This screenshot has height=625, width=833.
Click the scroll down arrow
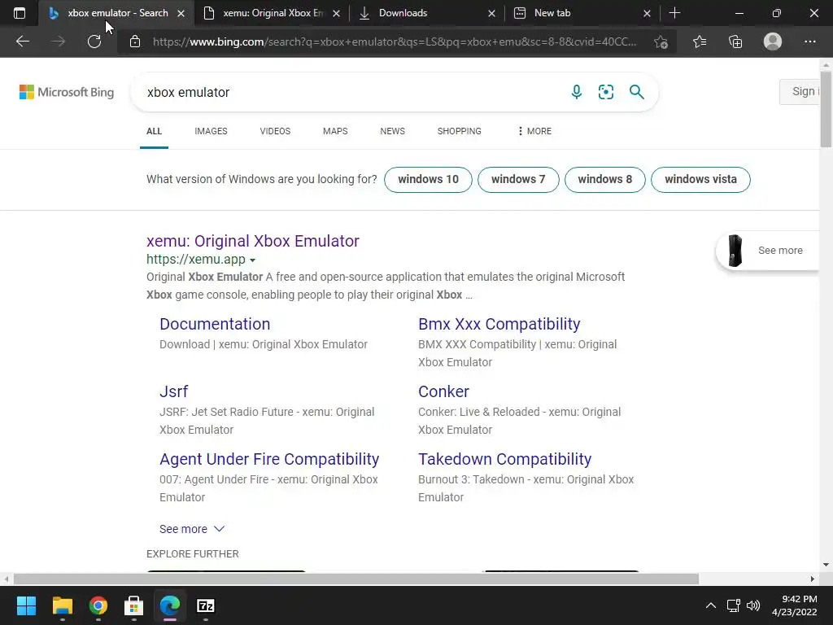pos(826,565)
